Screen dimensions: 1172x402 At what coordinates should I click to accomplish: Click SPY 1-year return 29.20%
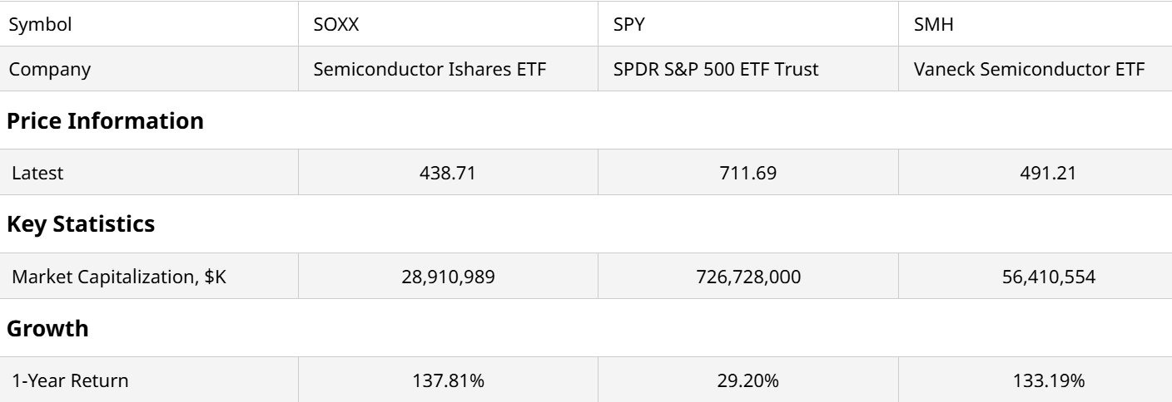[748, 381]
